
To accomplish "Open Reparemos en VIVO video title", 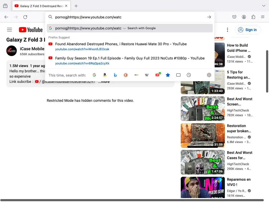I will click(x=239, y=182).
